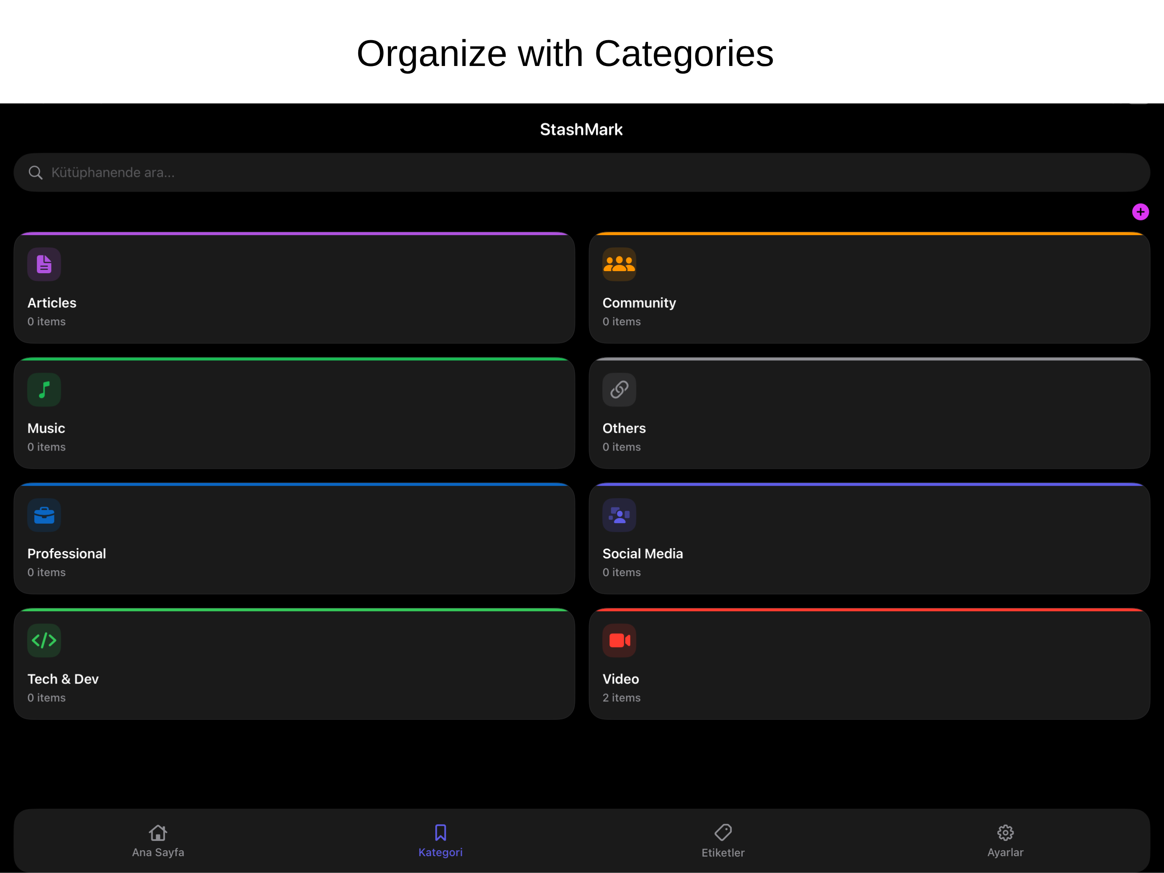Click the Community people icon
Image resolution: width=1164 pixels, height=873 pixels.
click(x=619, y=264)
